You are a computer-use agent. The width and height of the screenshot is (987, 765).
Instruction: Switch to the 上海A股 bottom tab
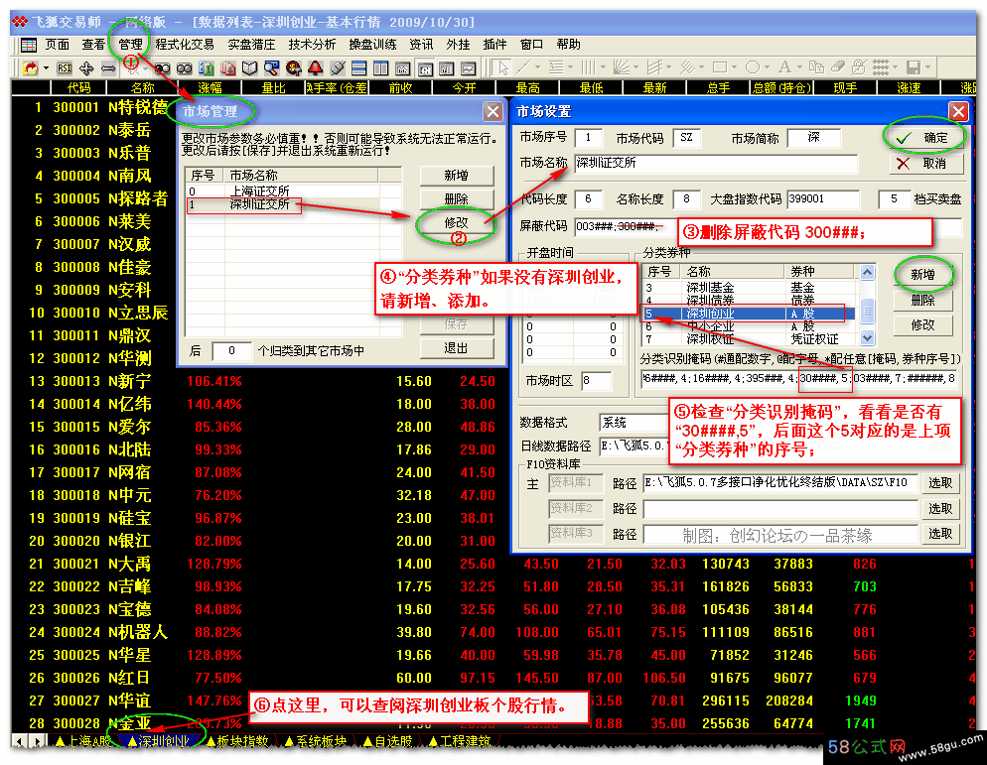coord(82,742)
